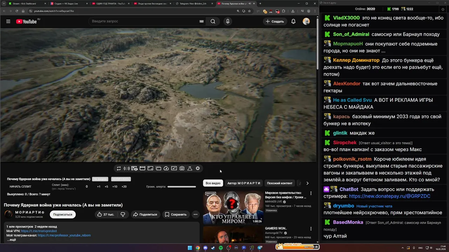Open the КТО УПРАВЛЯЕТ МИРОМ thumbnail
This screenshot has width=449, height=252.
pos(233,207)
